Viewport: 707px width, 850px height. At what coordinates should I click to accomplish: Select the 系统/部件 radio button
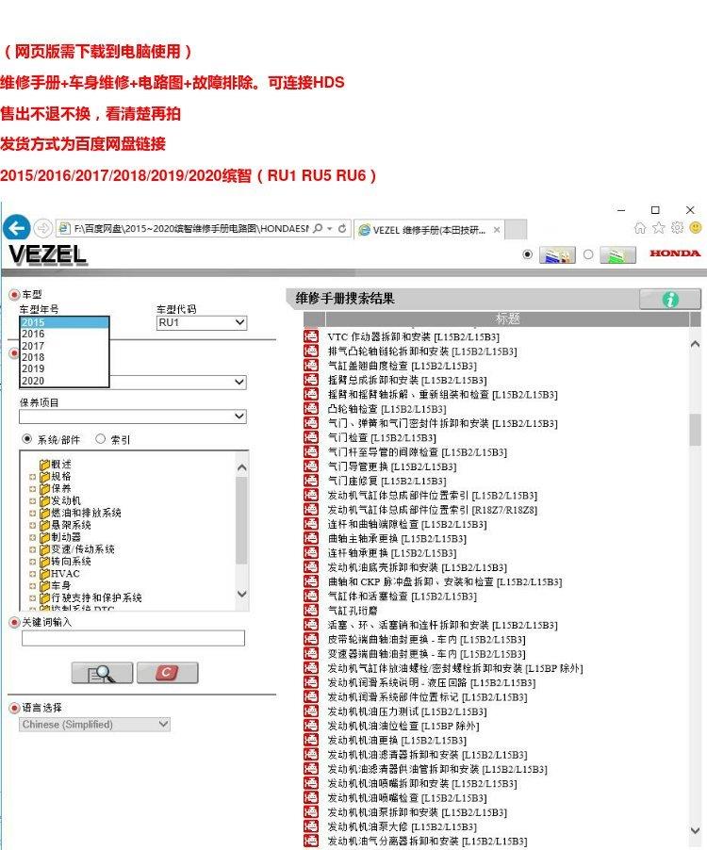26,438
